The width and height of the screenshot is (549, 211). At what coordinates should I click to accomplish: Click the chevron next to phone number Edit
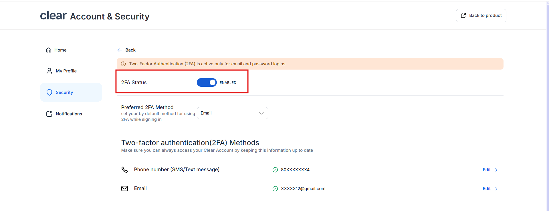[x=496, y=170]
